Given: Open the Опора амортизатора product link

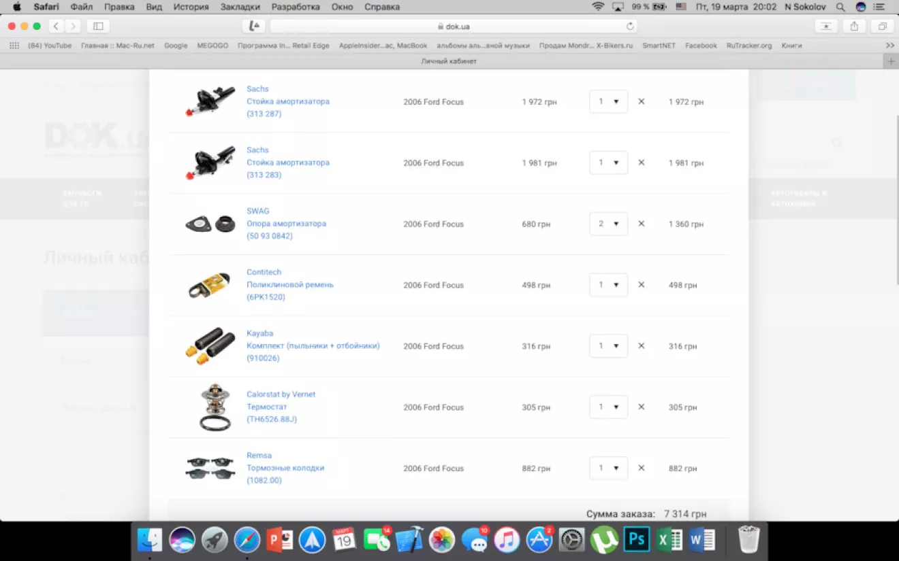Looking at the screenshot, I should (286, 224).
